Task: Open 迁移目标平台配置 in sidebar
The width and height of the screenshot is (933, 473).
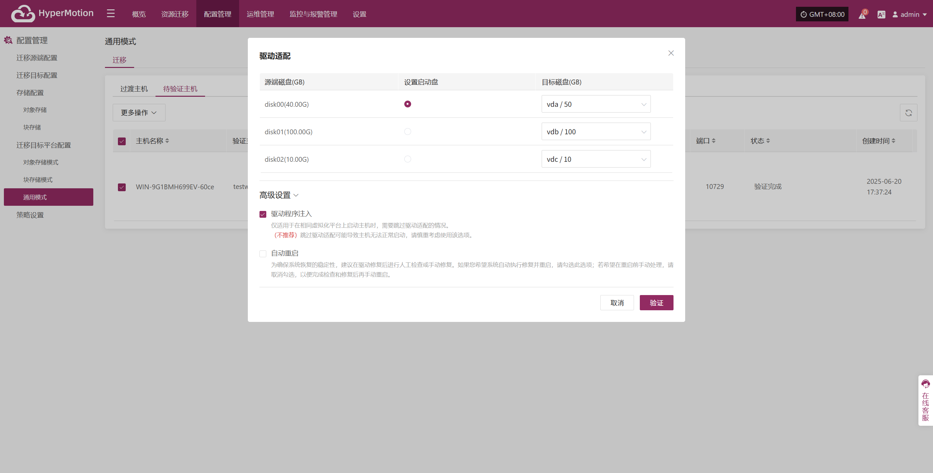Action: 43,145
